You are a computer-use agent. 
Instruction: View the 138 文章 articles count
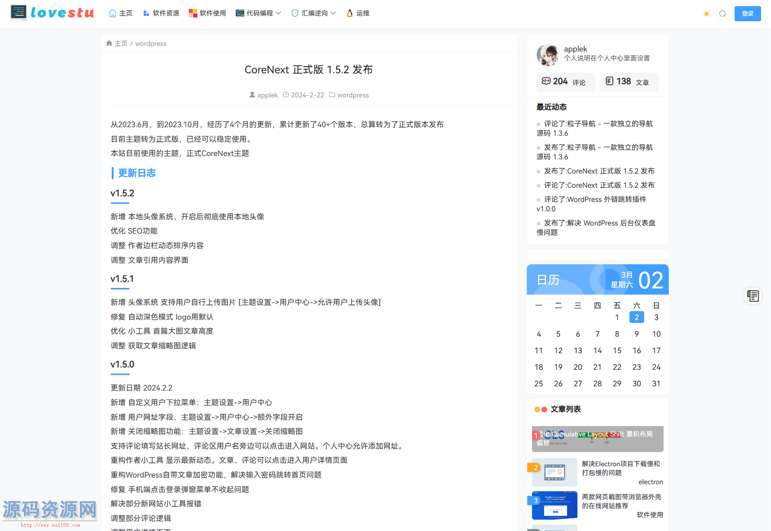(x=629, y=82)
